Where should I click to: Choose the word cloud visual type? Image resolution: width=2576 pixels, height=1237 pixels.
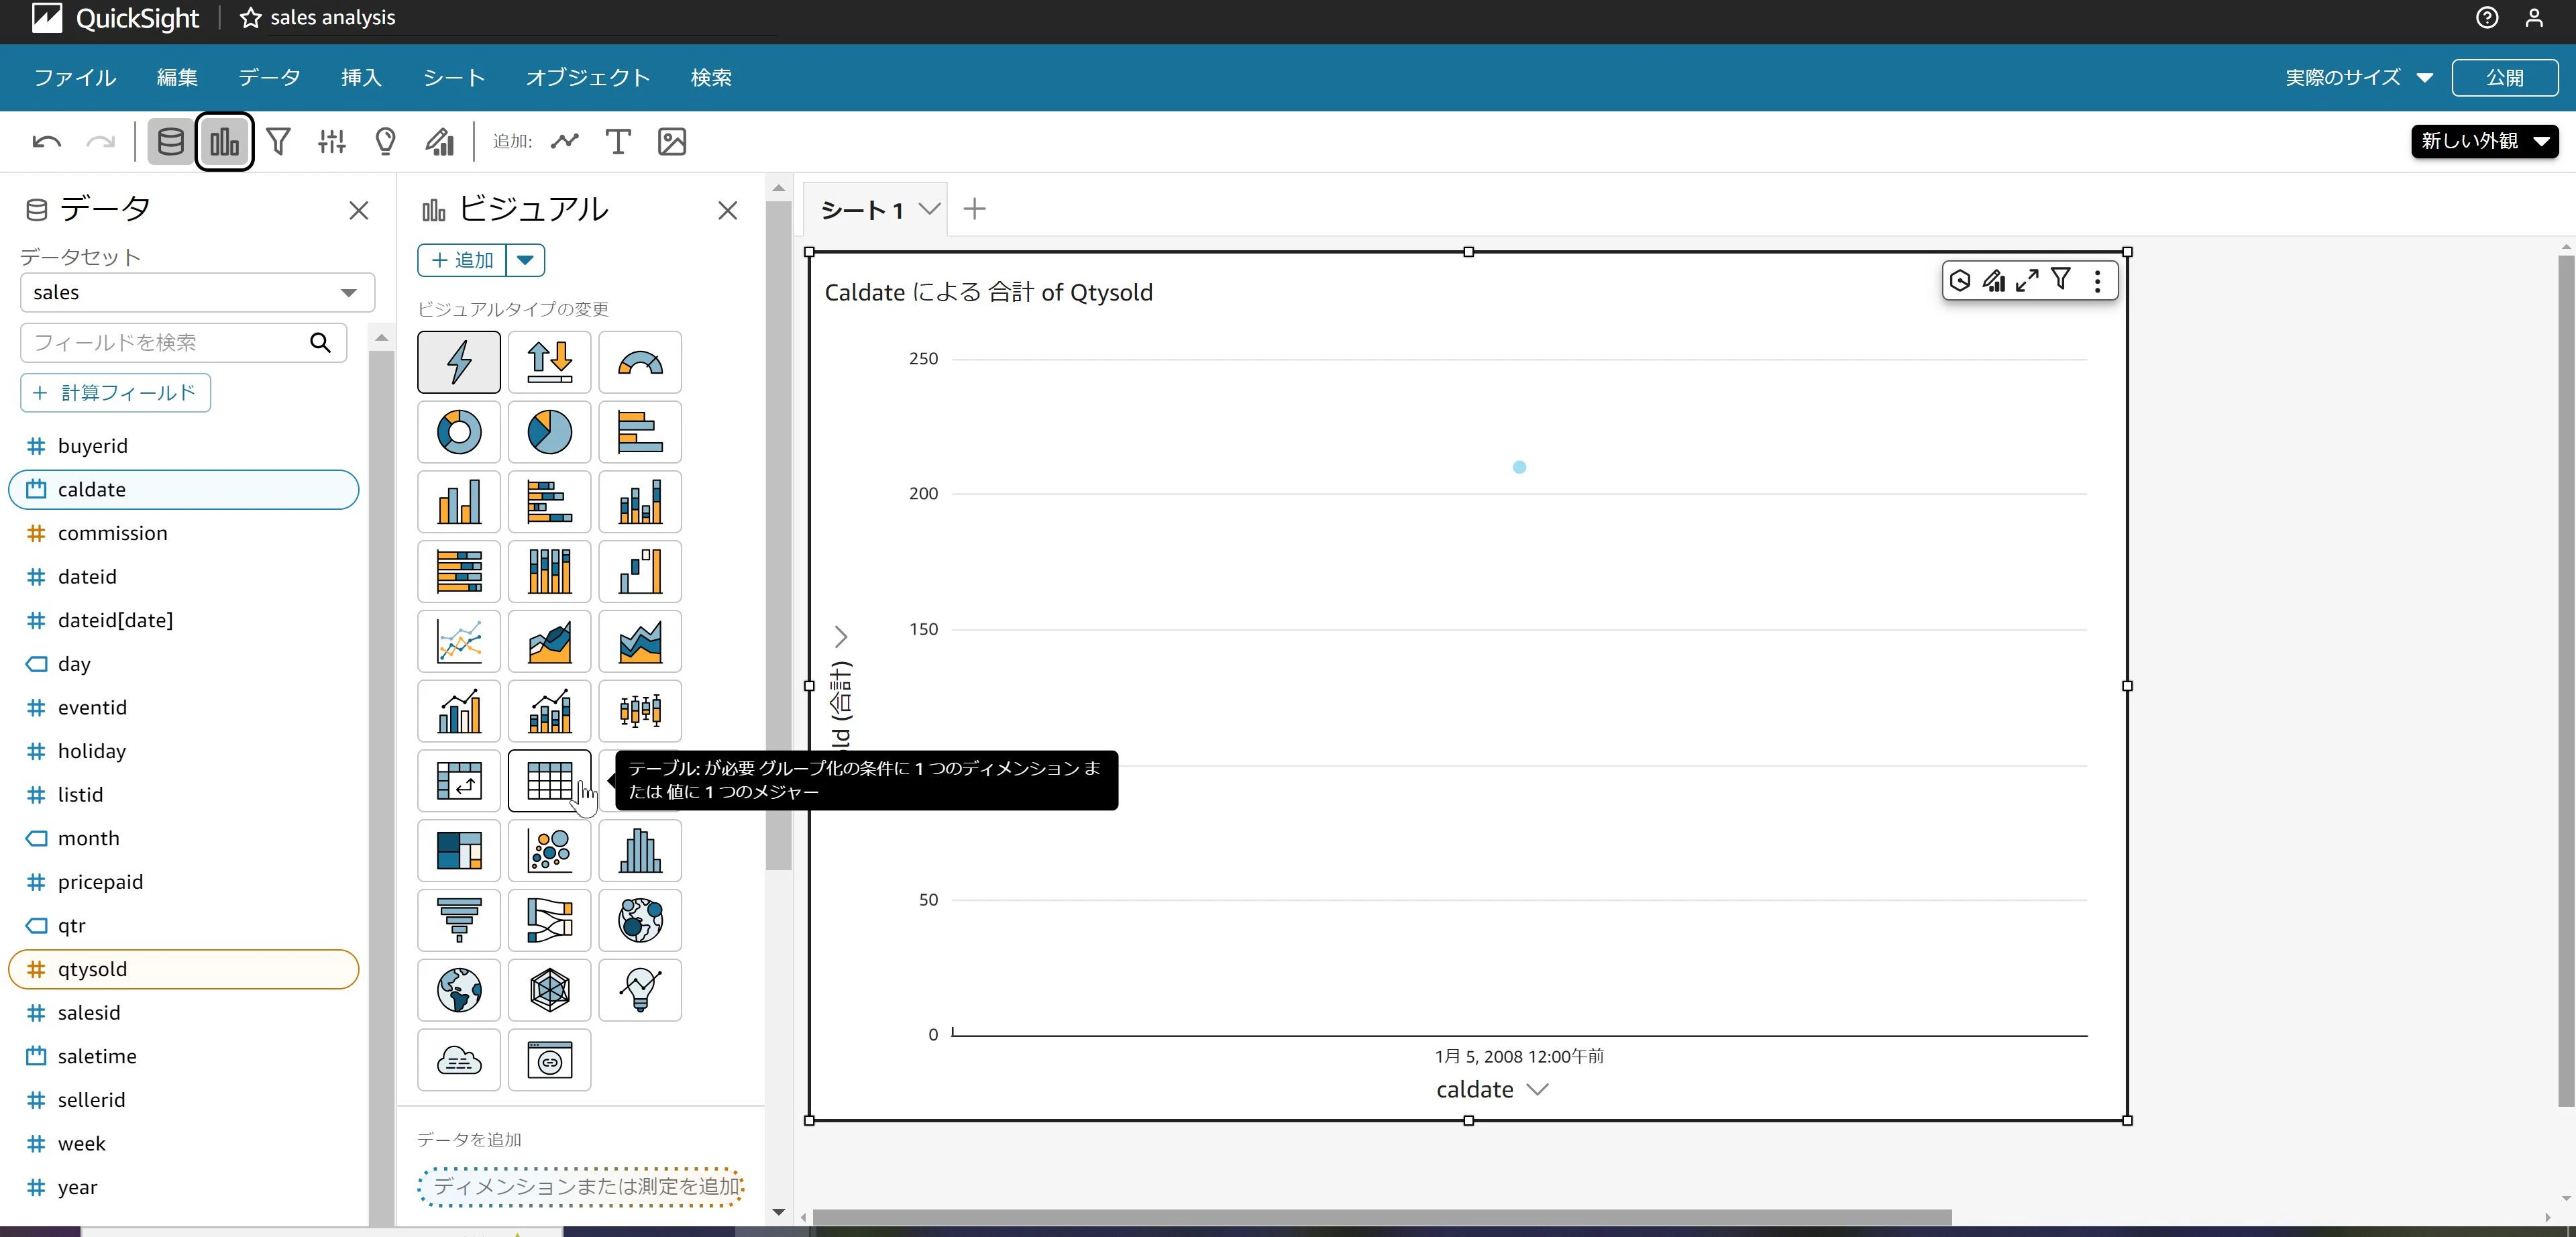459,1060
